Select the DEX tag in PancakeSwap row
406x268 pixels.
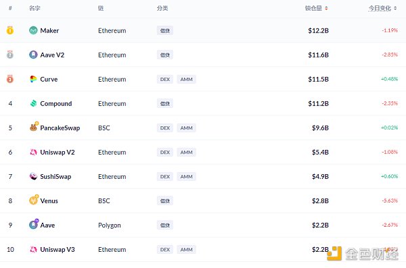[165, 128]
